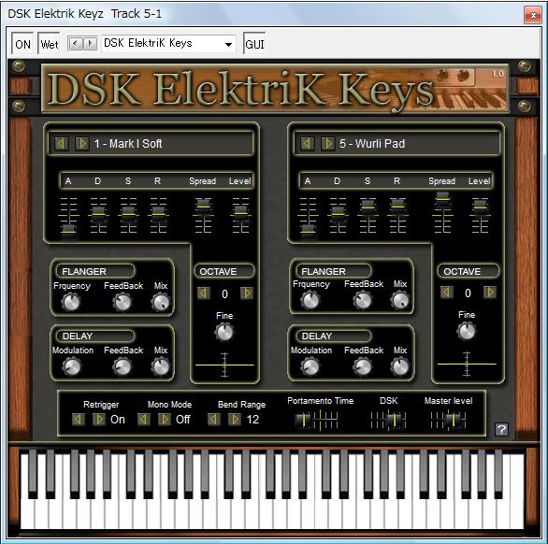Screen dimensions: 548x544
Task: Click the left Flanger Mix knob
Action: click(161, 302)
